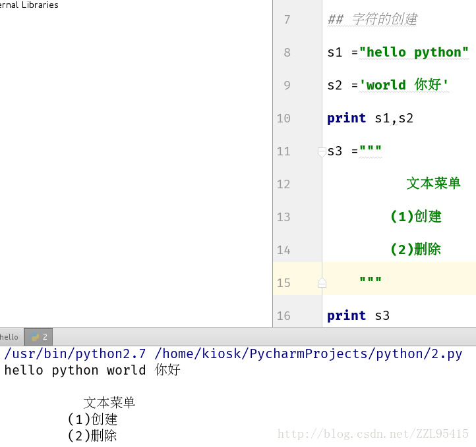Click line number 10 in the gutter
476x447 pixels.
[283, 118]
